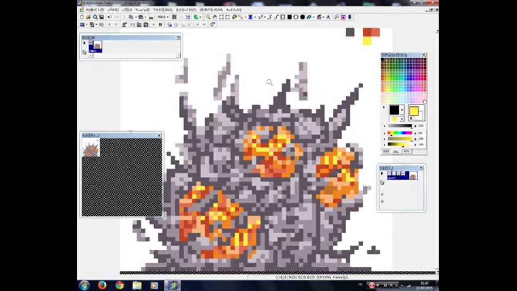This screenshot has height=291, width=517.
Task: Open the zoom percentage dropdown
Action: point(168,17)
